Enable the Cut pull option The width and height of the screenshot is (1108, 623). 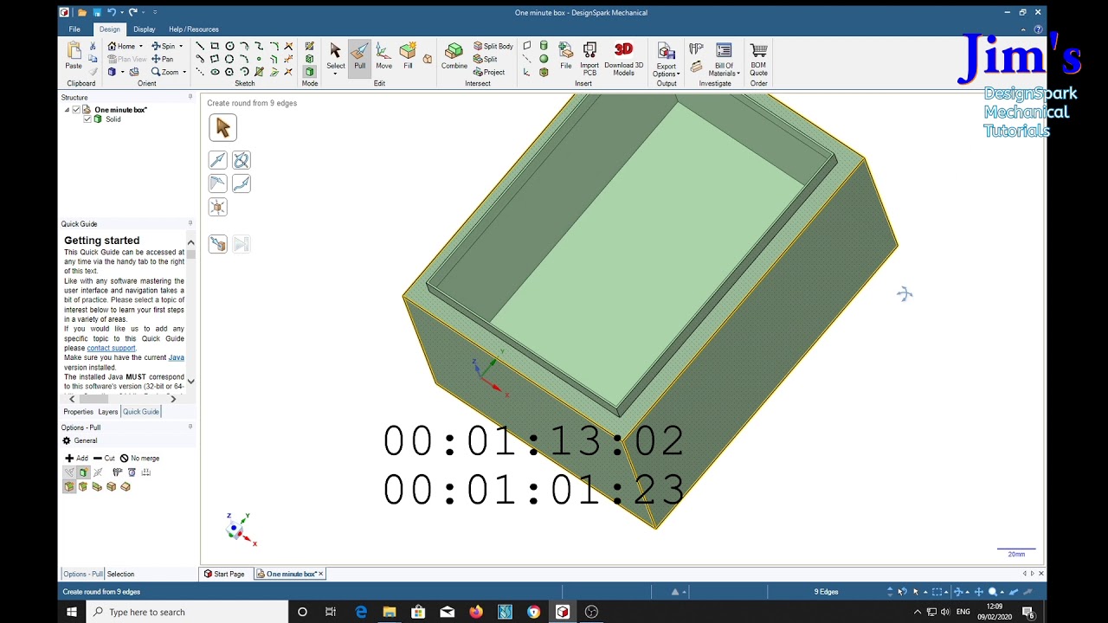(x=104, y=458)
